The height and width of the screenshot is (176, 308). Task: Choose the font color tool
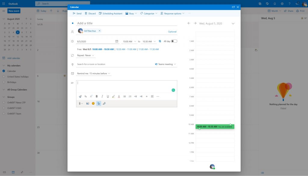point(119,97)
